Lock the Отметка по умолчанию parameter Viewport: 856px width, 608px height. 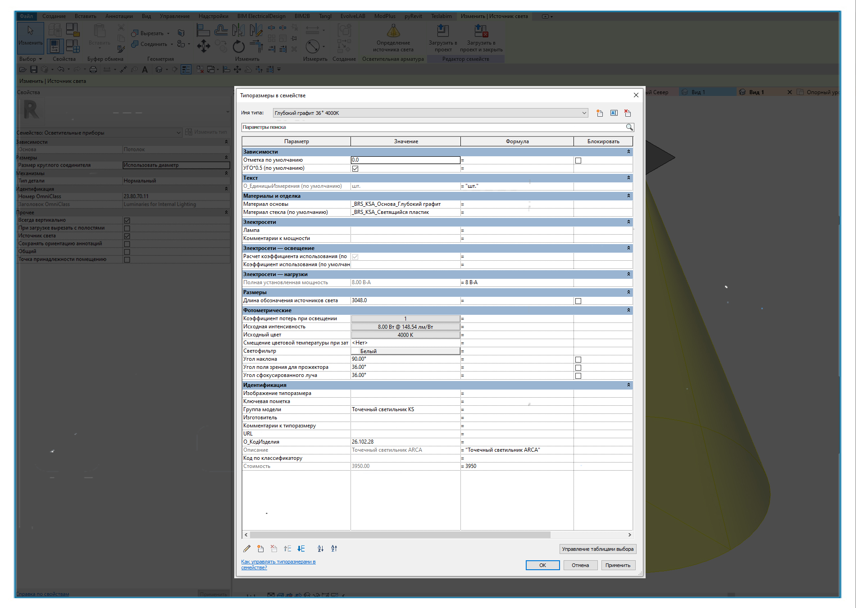578,160
